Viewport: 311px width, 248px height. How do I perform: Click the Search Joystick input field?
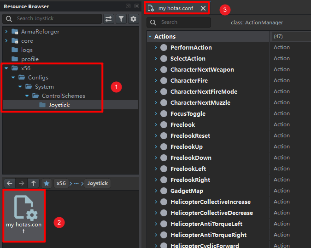[55, 19]
